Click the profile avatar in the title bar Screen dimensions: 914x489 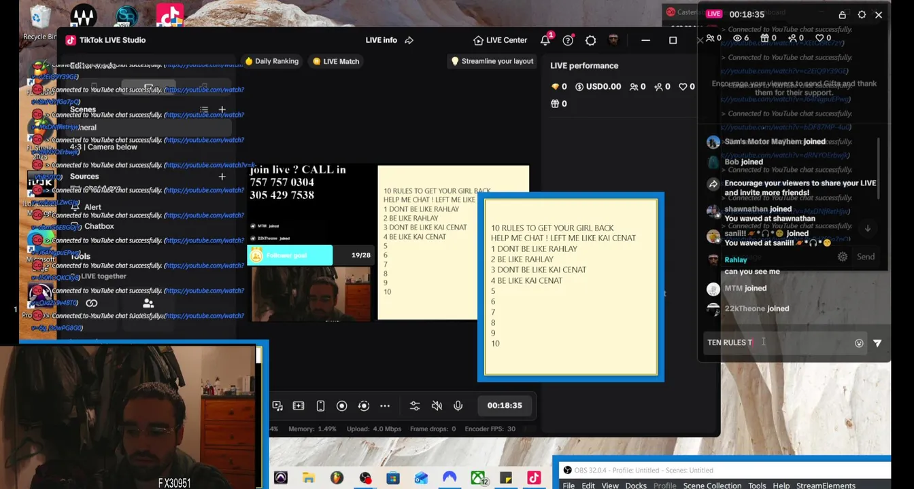[x=613, y=40]
